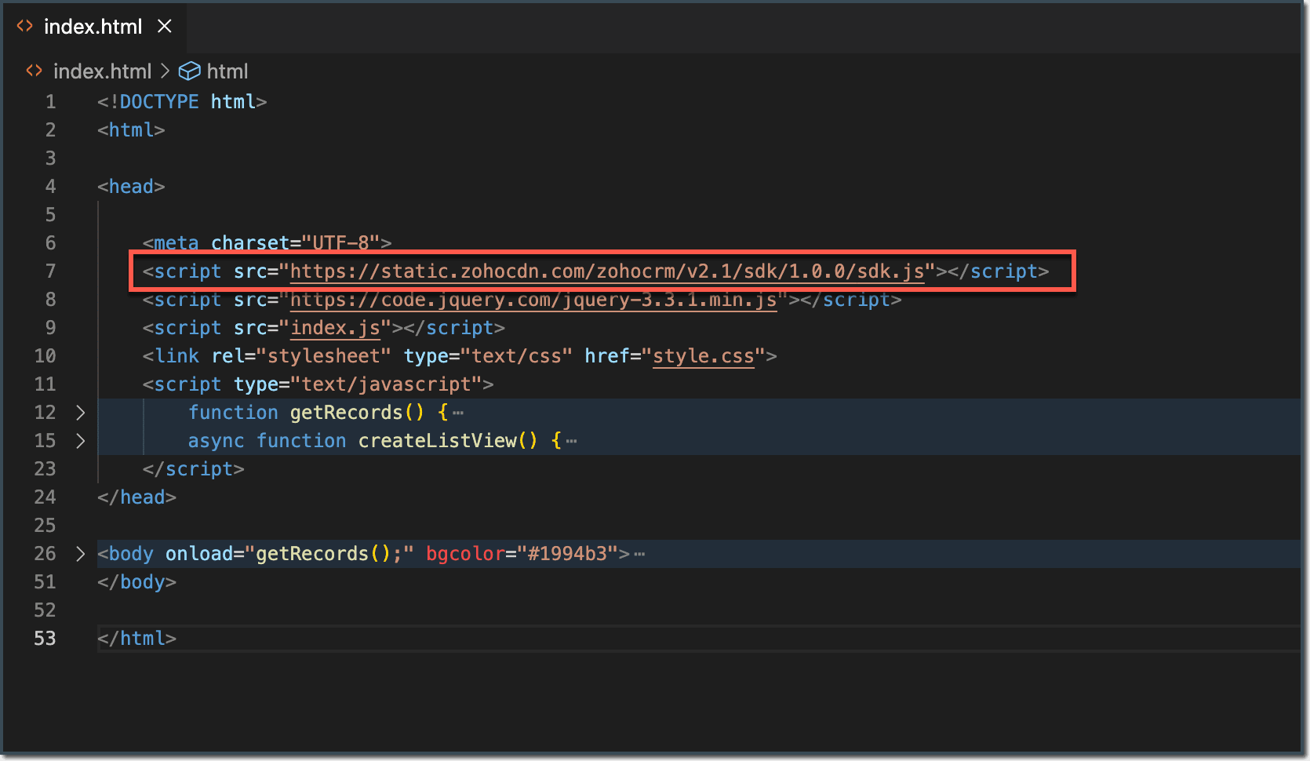Click line number 53 in gutter
This screenshot has height=761, width=1310.
pyautogui.click(x=45, y=639)
